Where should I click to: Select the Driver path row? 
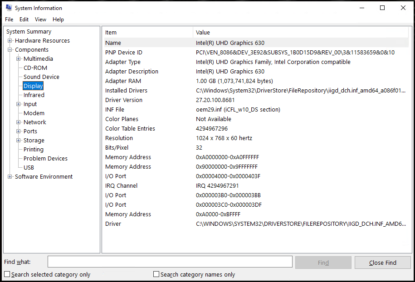click(256, 224)
